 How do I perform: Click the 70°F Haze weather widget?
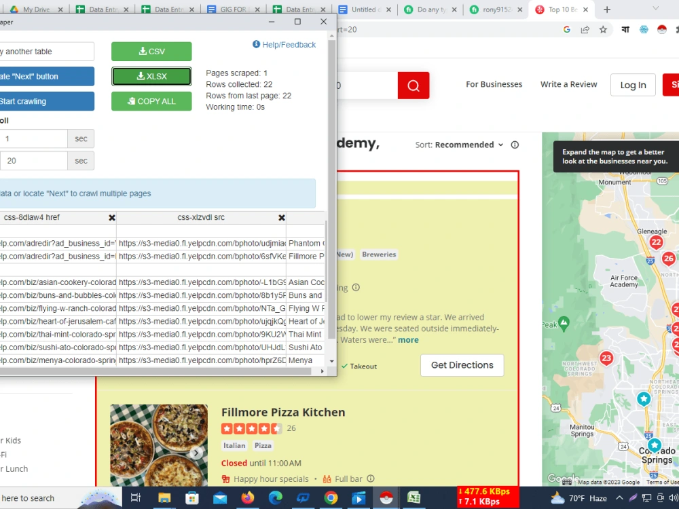(579, 498)
